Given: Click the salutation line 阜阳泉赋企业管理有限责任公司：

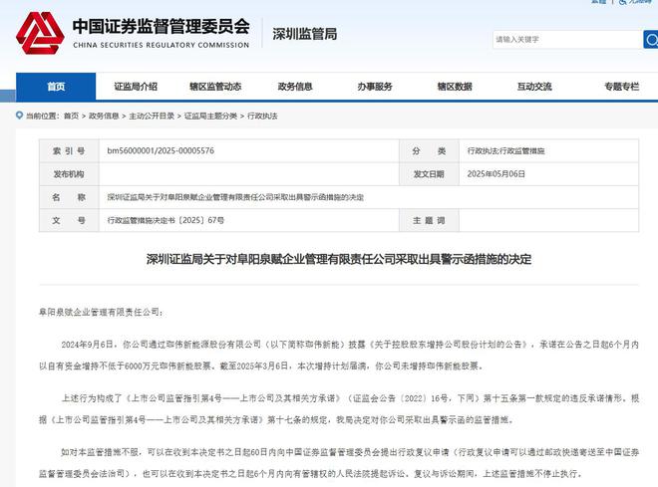Looking at the screenshot, I should 101,313.
